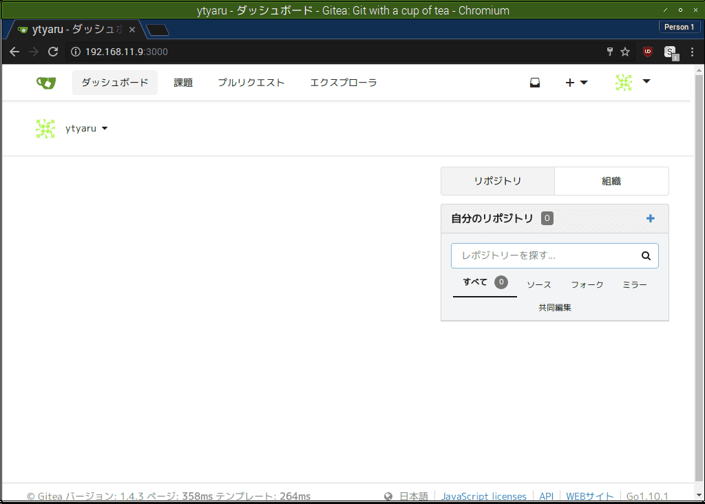
Task: Open the notifications inbox icon
Action: (535, 82)
